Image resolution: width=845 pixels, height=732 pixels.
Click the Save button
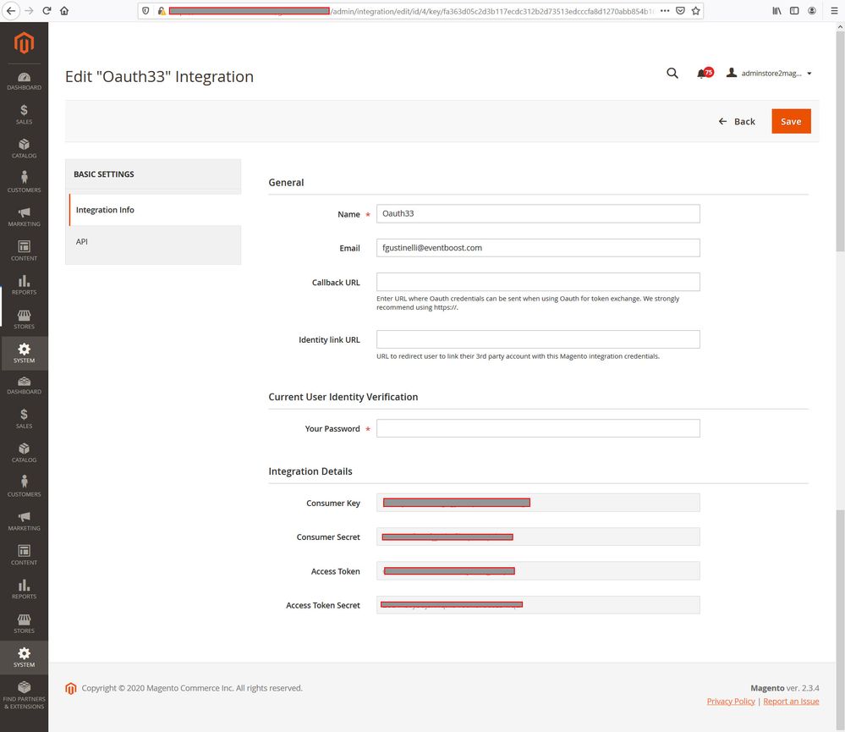click(791, 121)
